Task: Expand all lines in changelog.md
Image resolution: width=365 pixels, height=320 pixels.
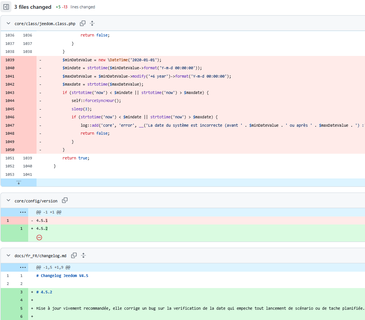Action: tap(84, 256)
